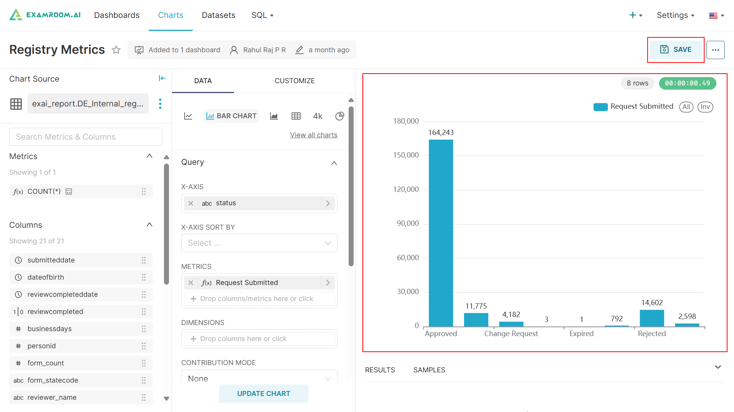Toggle Inv legend inverse selection
This screenshot has width=734, height=412.
point(705,107)
